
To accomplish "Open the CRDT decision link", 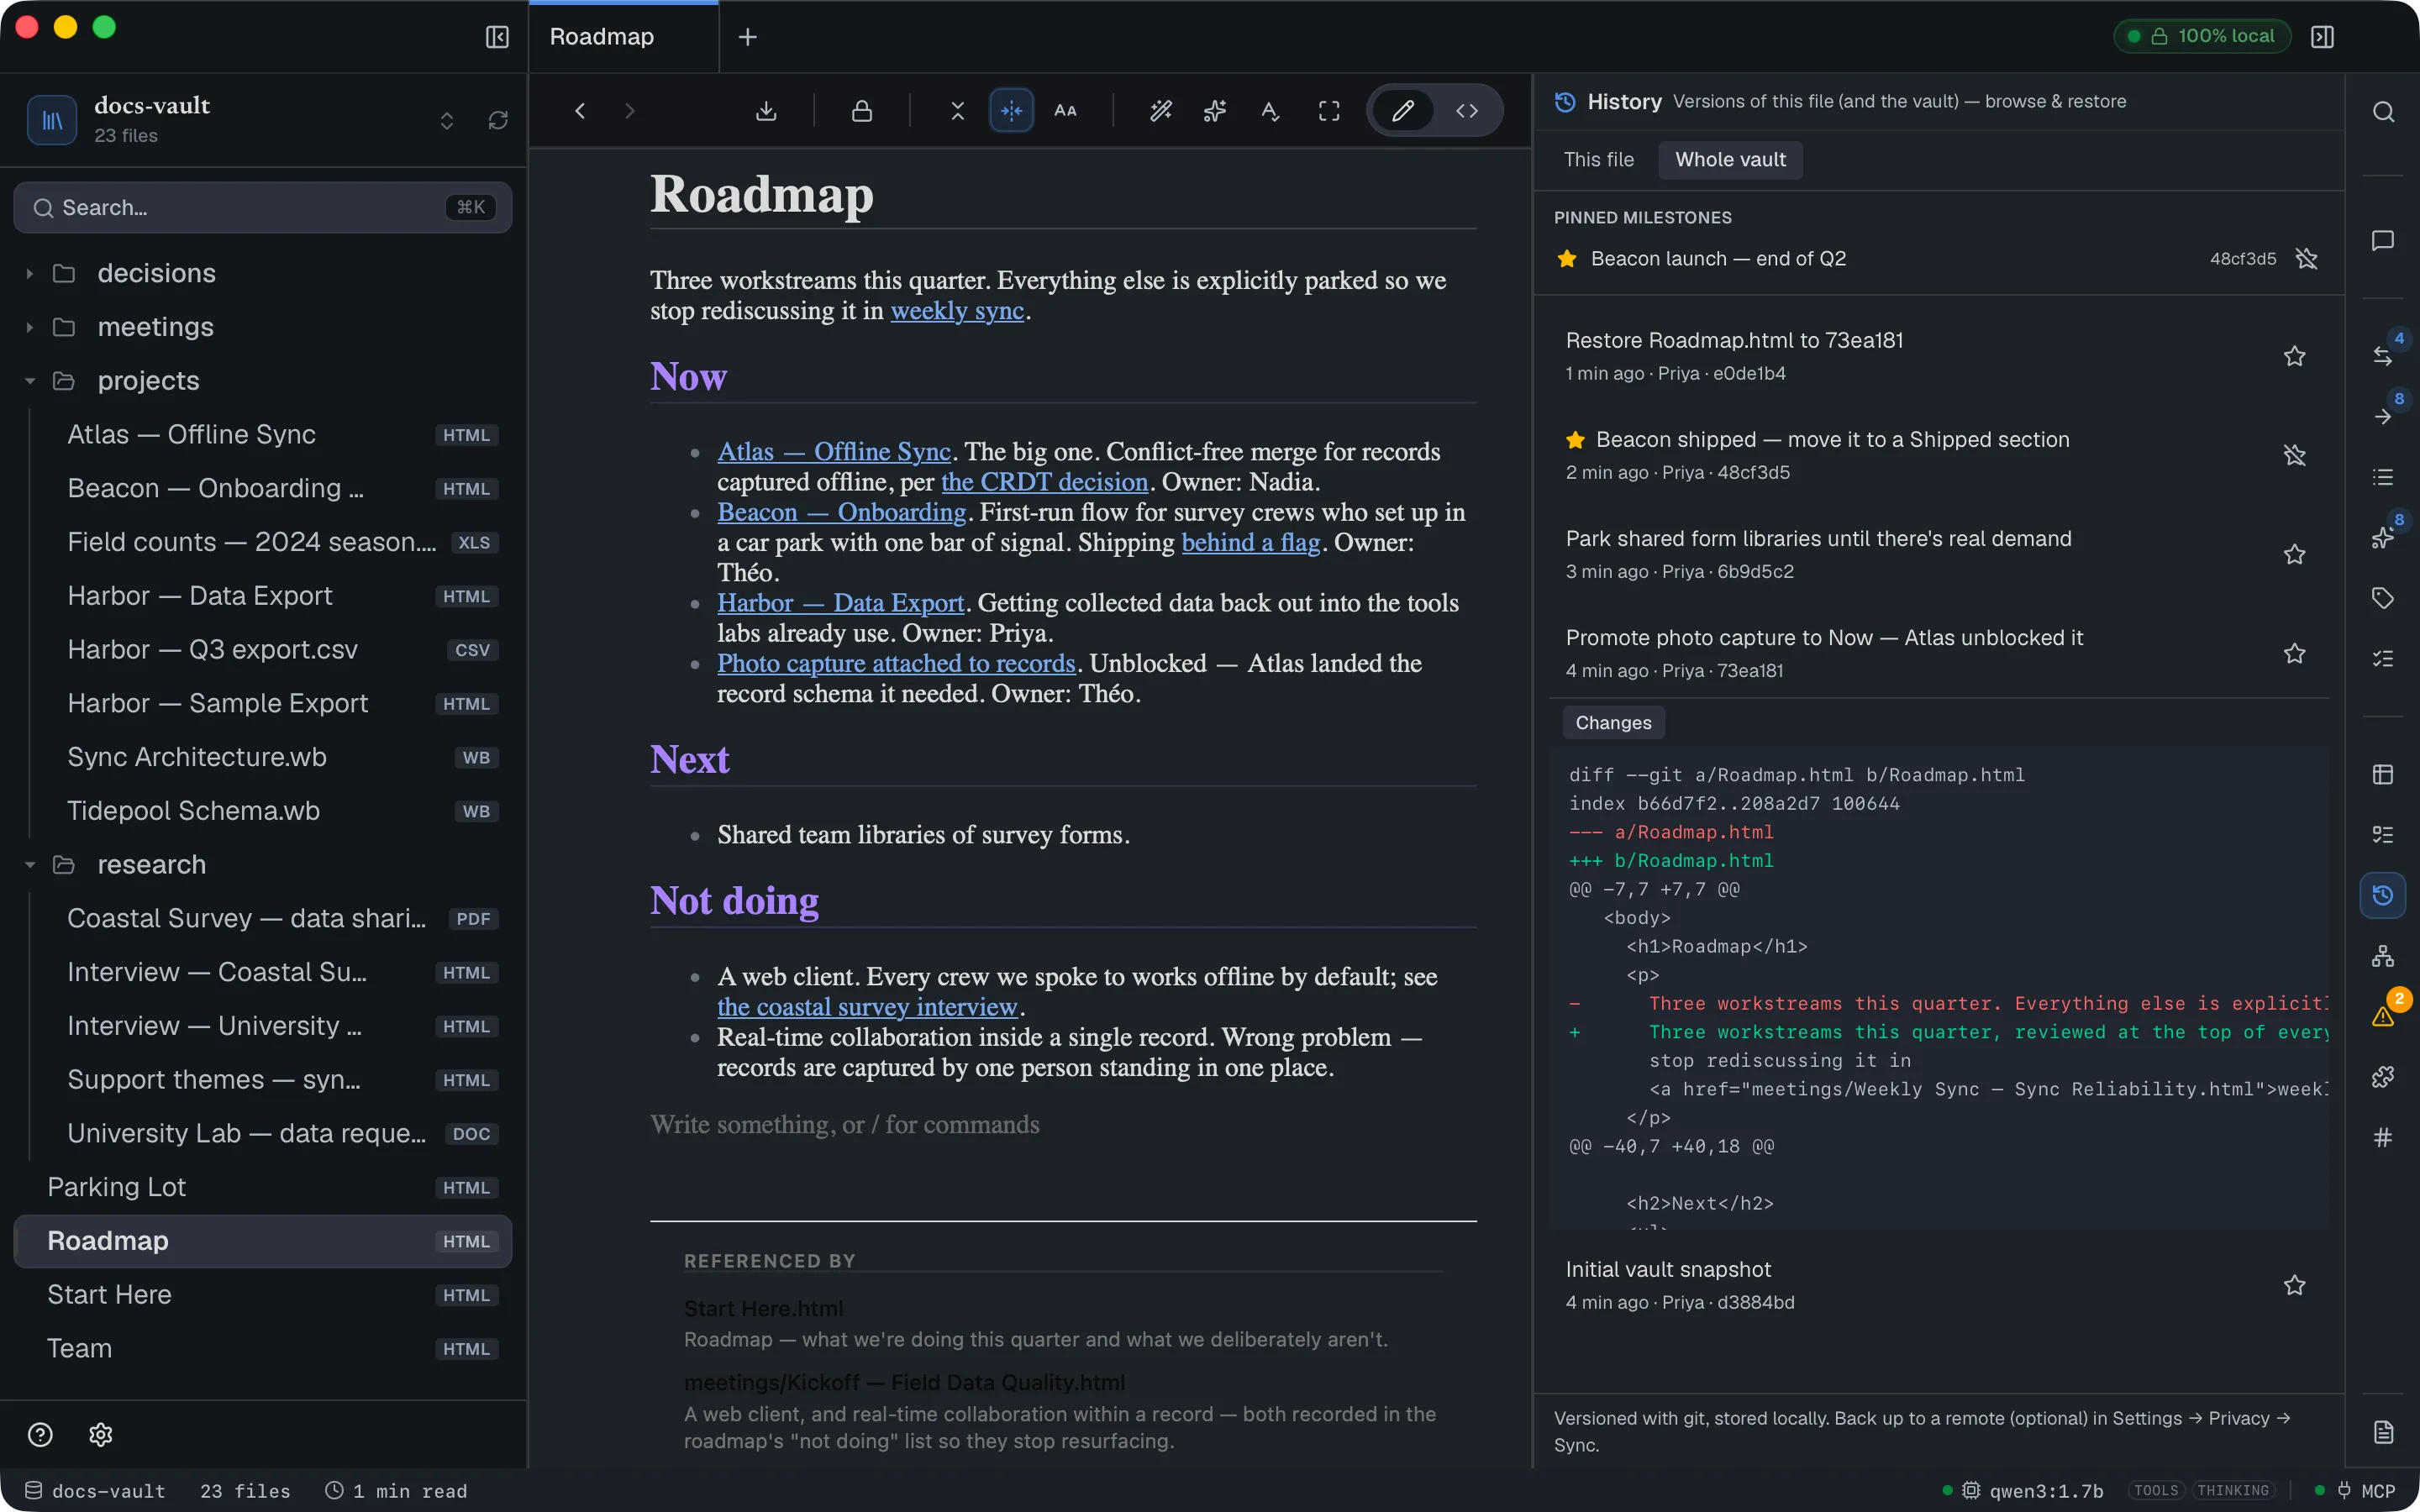I will tap(1044, 482).
